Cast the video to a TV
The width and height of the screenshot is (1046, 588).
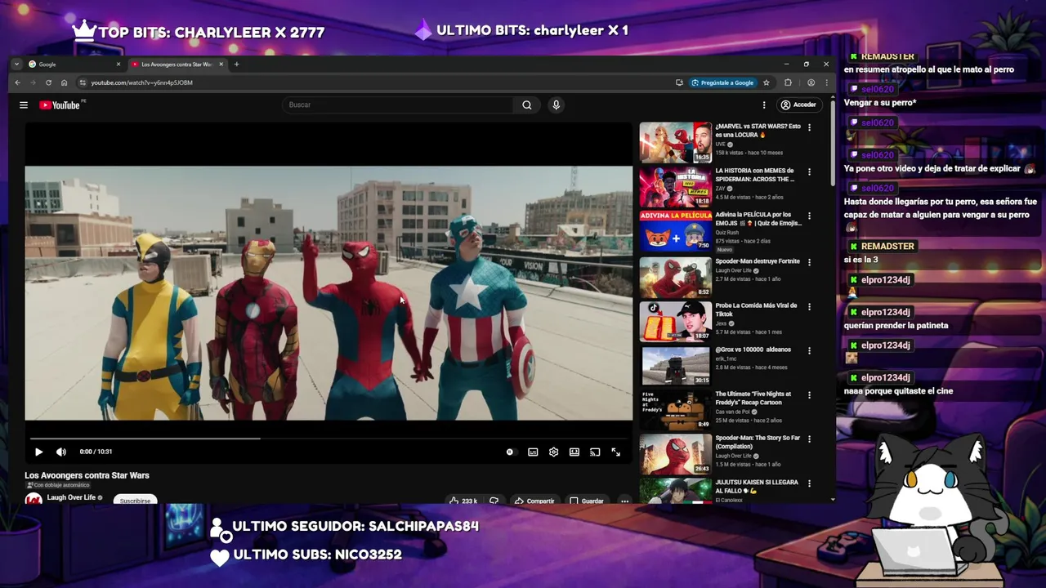(x=595, y=452)
